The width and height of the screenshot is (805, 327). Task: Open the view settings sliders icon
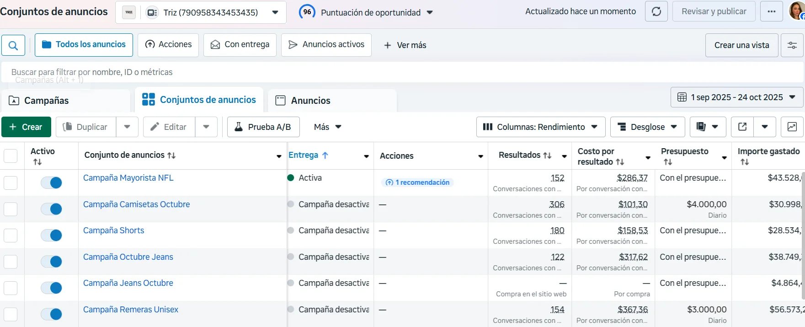click(x=792, y=45)
